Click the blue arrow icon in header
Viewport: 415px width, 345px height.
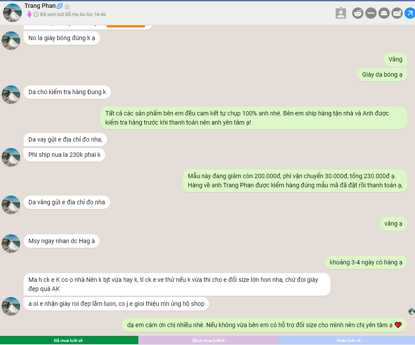coord(409,14)
